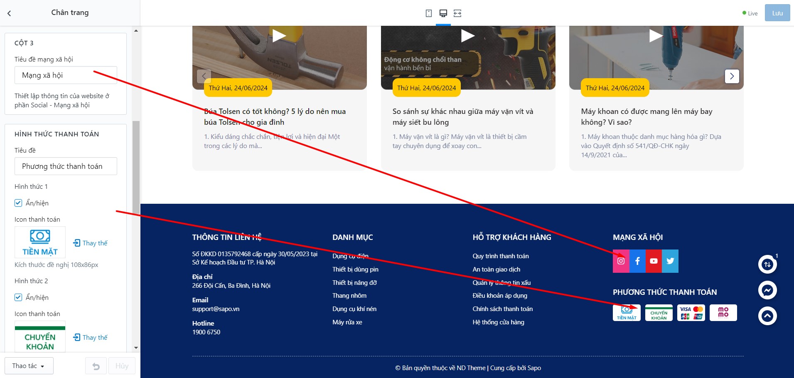794x378 pixels.
Task: Open the Twitter social link
Action: [670, 261]
